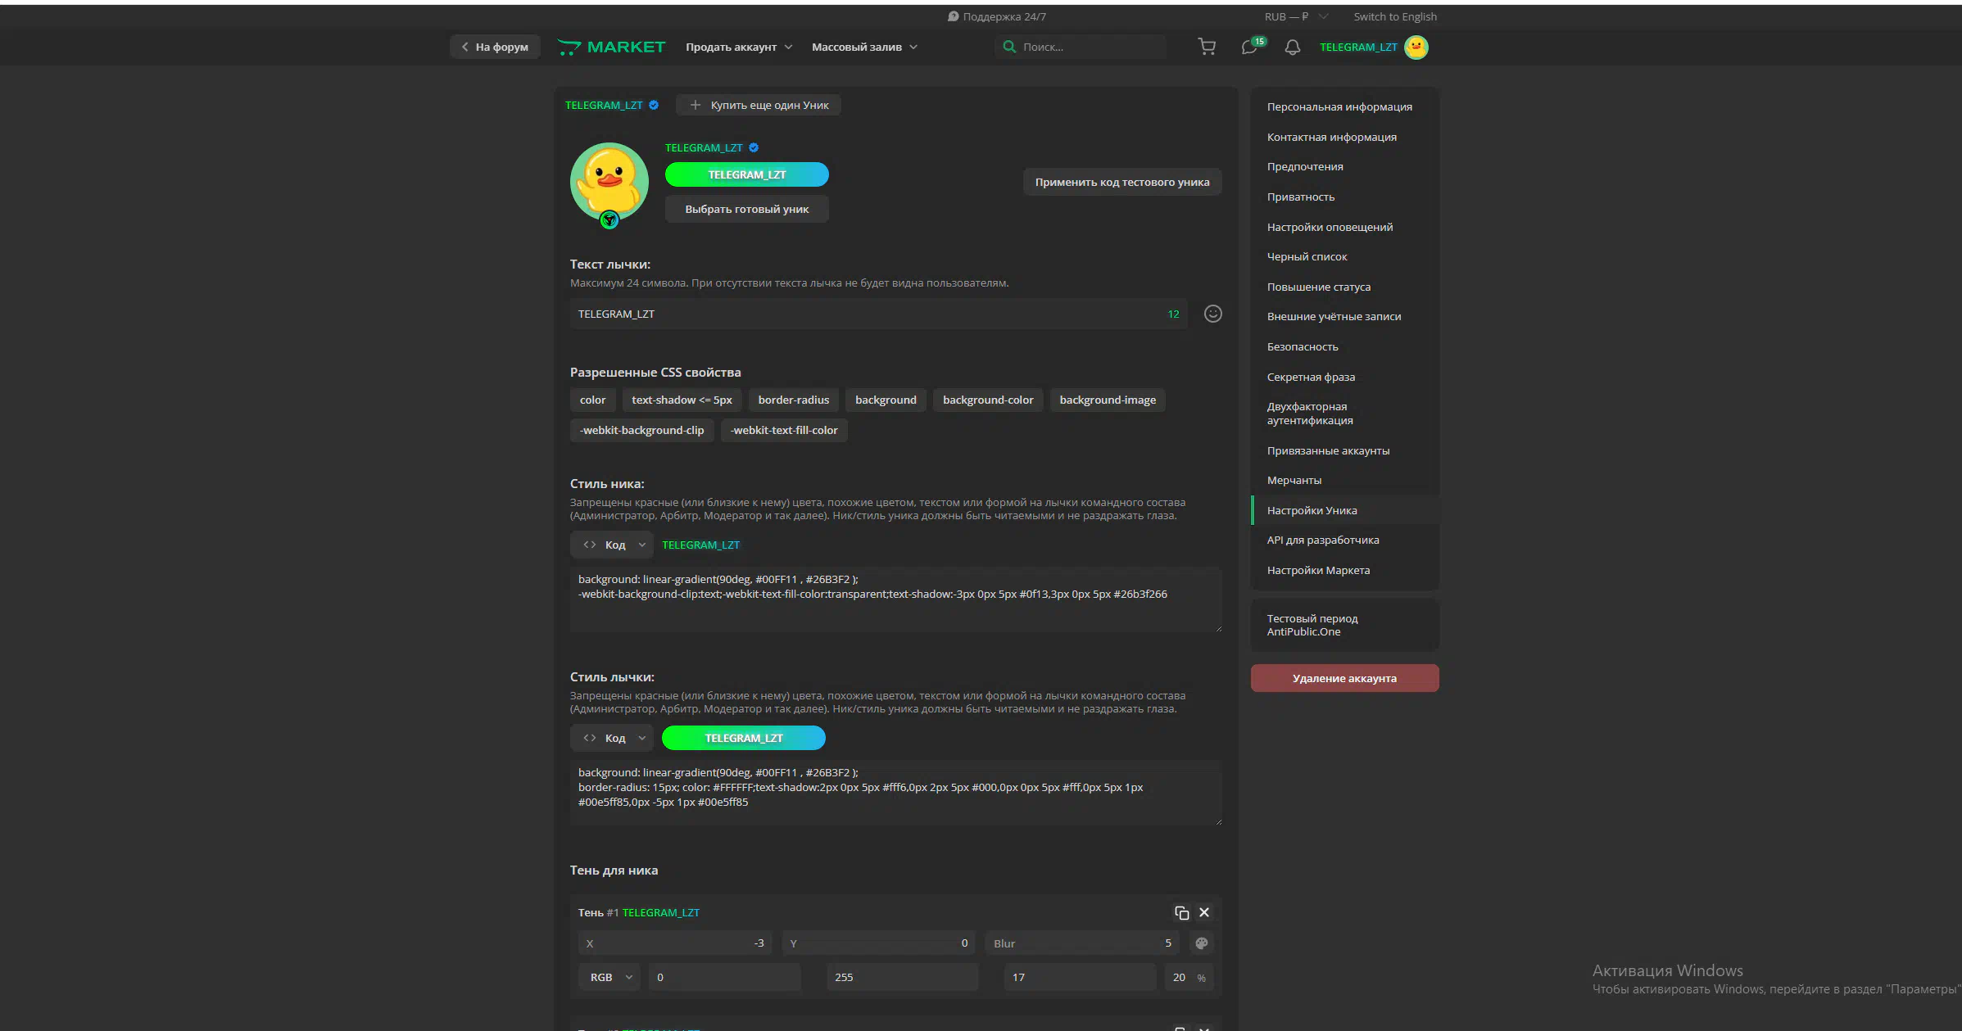Open the color palette icon for shadow #1
This screenshot has height=1031, width=1962.
[x=1202, y=943]
